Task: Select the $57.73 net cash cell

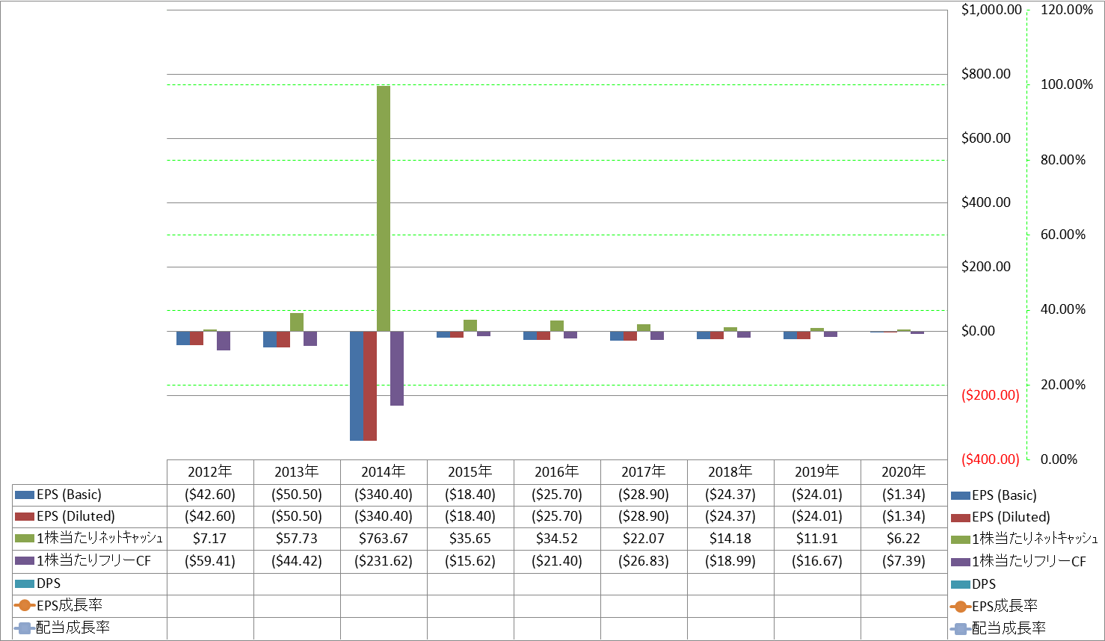Action: (x=297, y=539)
